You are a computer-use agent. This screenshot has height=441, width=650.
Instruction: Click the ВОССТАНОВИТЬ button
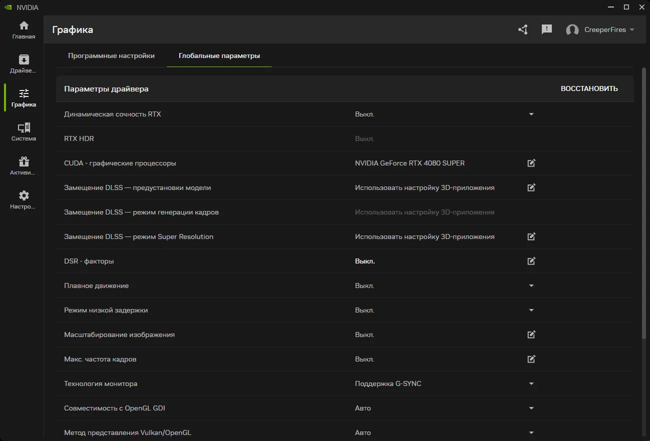pyautogui.click(x=589, y=88)
